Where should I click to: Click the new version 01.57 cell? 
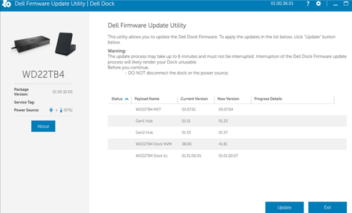pyautogui.click(x=223, y=133)
